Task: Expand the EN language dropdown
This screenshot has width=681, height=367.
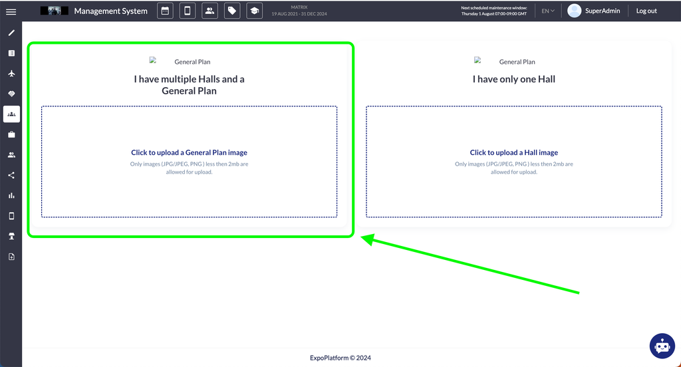Action: pos(547,11)
